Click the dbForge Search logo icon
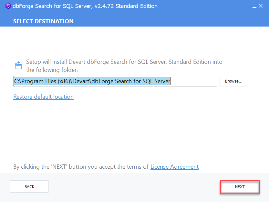269x202 pixels. 8,6
